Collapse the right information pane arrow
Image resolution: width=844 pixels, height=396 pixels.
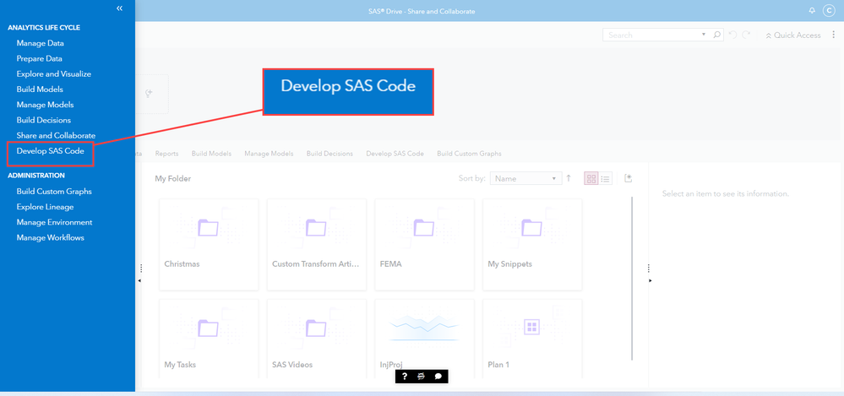coord(651,281)
